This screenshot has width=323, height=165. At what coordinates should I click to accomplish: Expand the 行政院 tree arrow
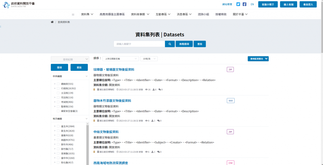[55, 88]
